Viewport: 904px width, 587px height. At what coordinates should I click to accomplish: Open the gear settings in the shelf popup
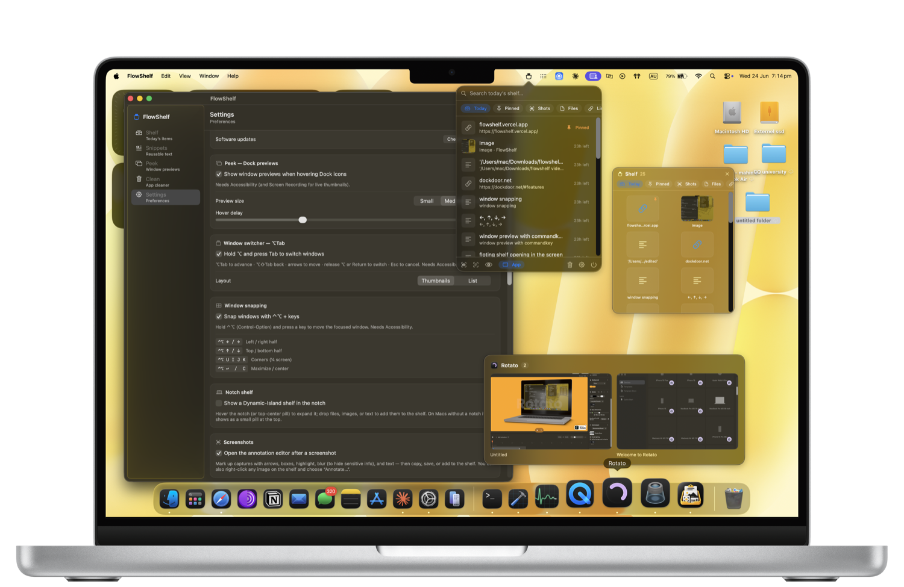(582, 265)
